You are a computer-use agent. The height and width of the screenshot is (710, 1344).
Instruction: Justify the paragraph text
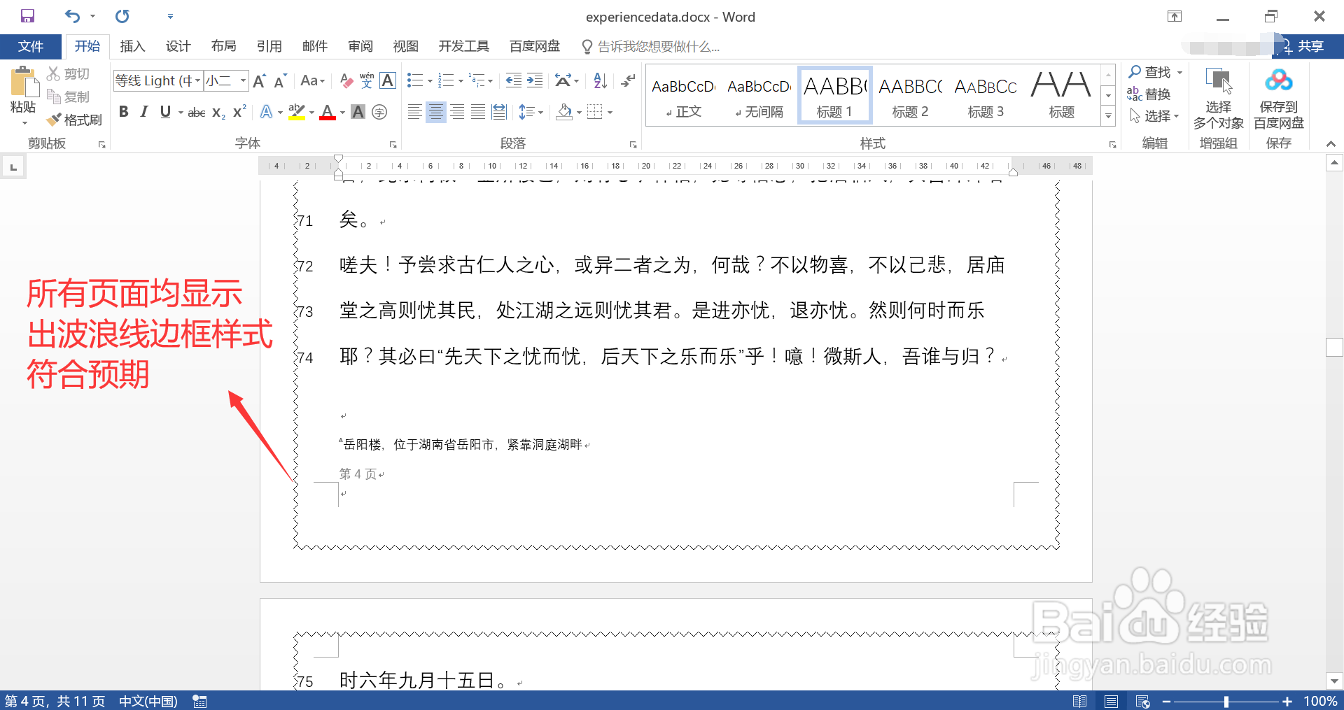click(x=478, y=112)
